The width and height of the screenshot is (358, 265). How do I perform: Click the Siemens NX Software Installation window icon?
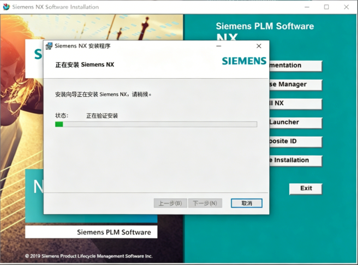6,7
